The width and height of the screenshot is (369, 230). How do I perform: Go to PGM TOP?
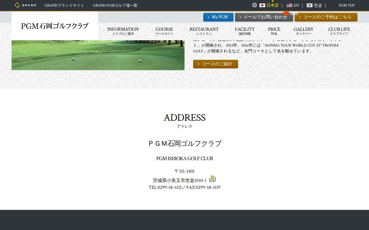tap(347, 5)
